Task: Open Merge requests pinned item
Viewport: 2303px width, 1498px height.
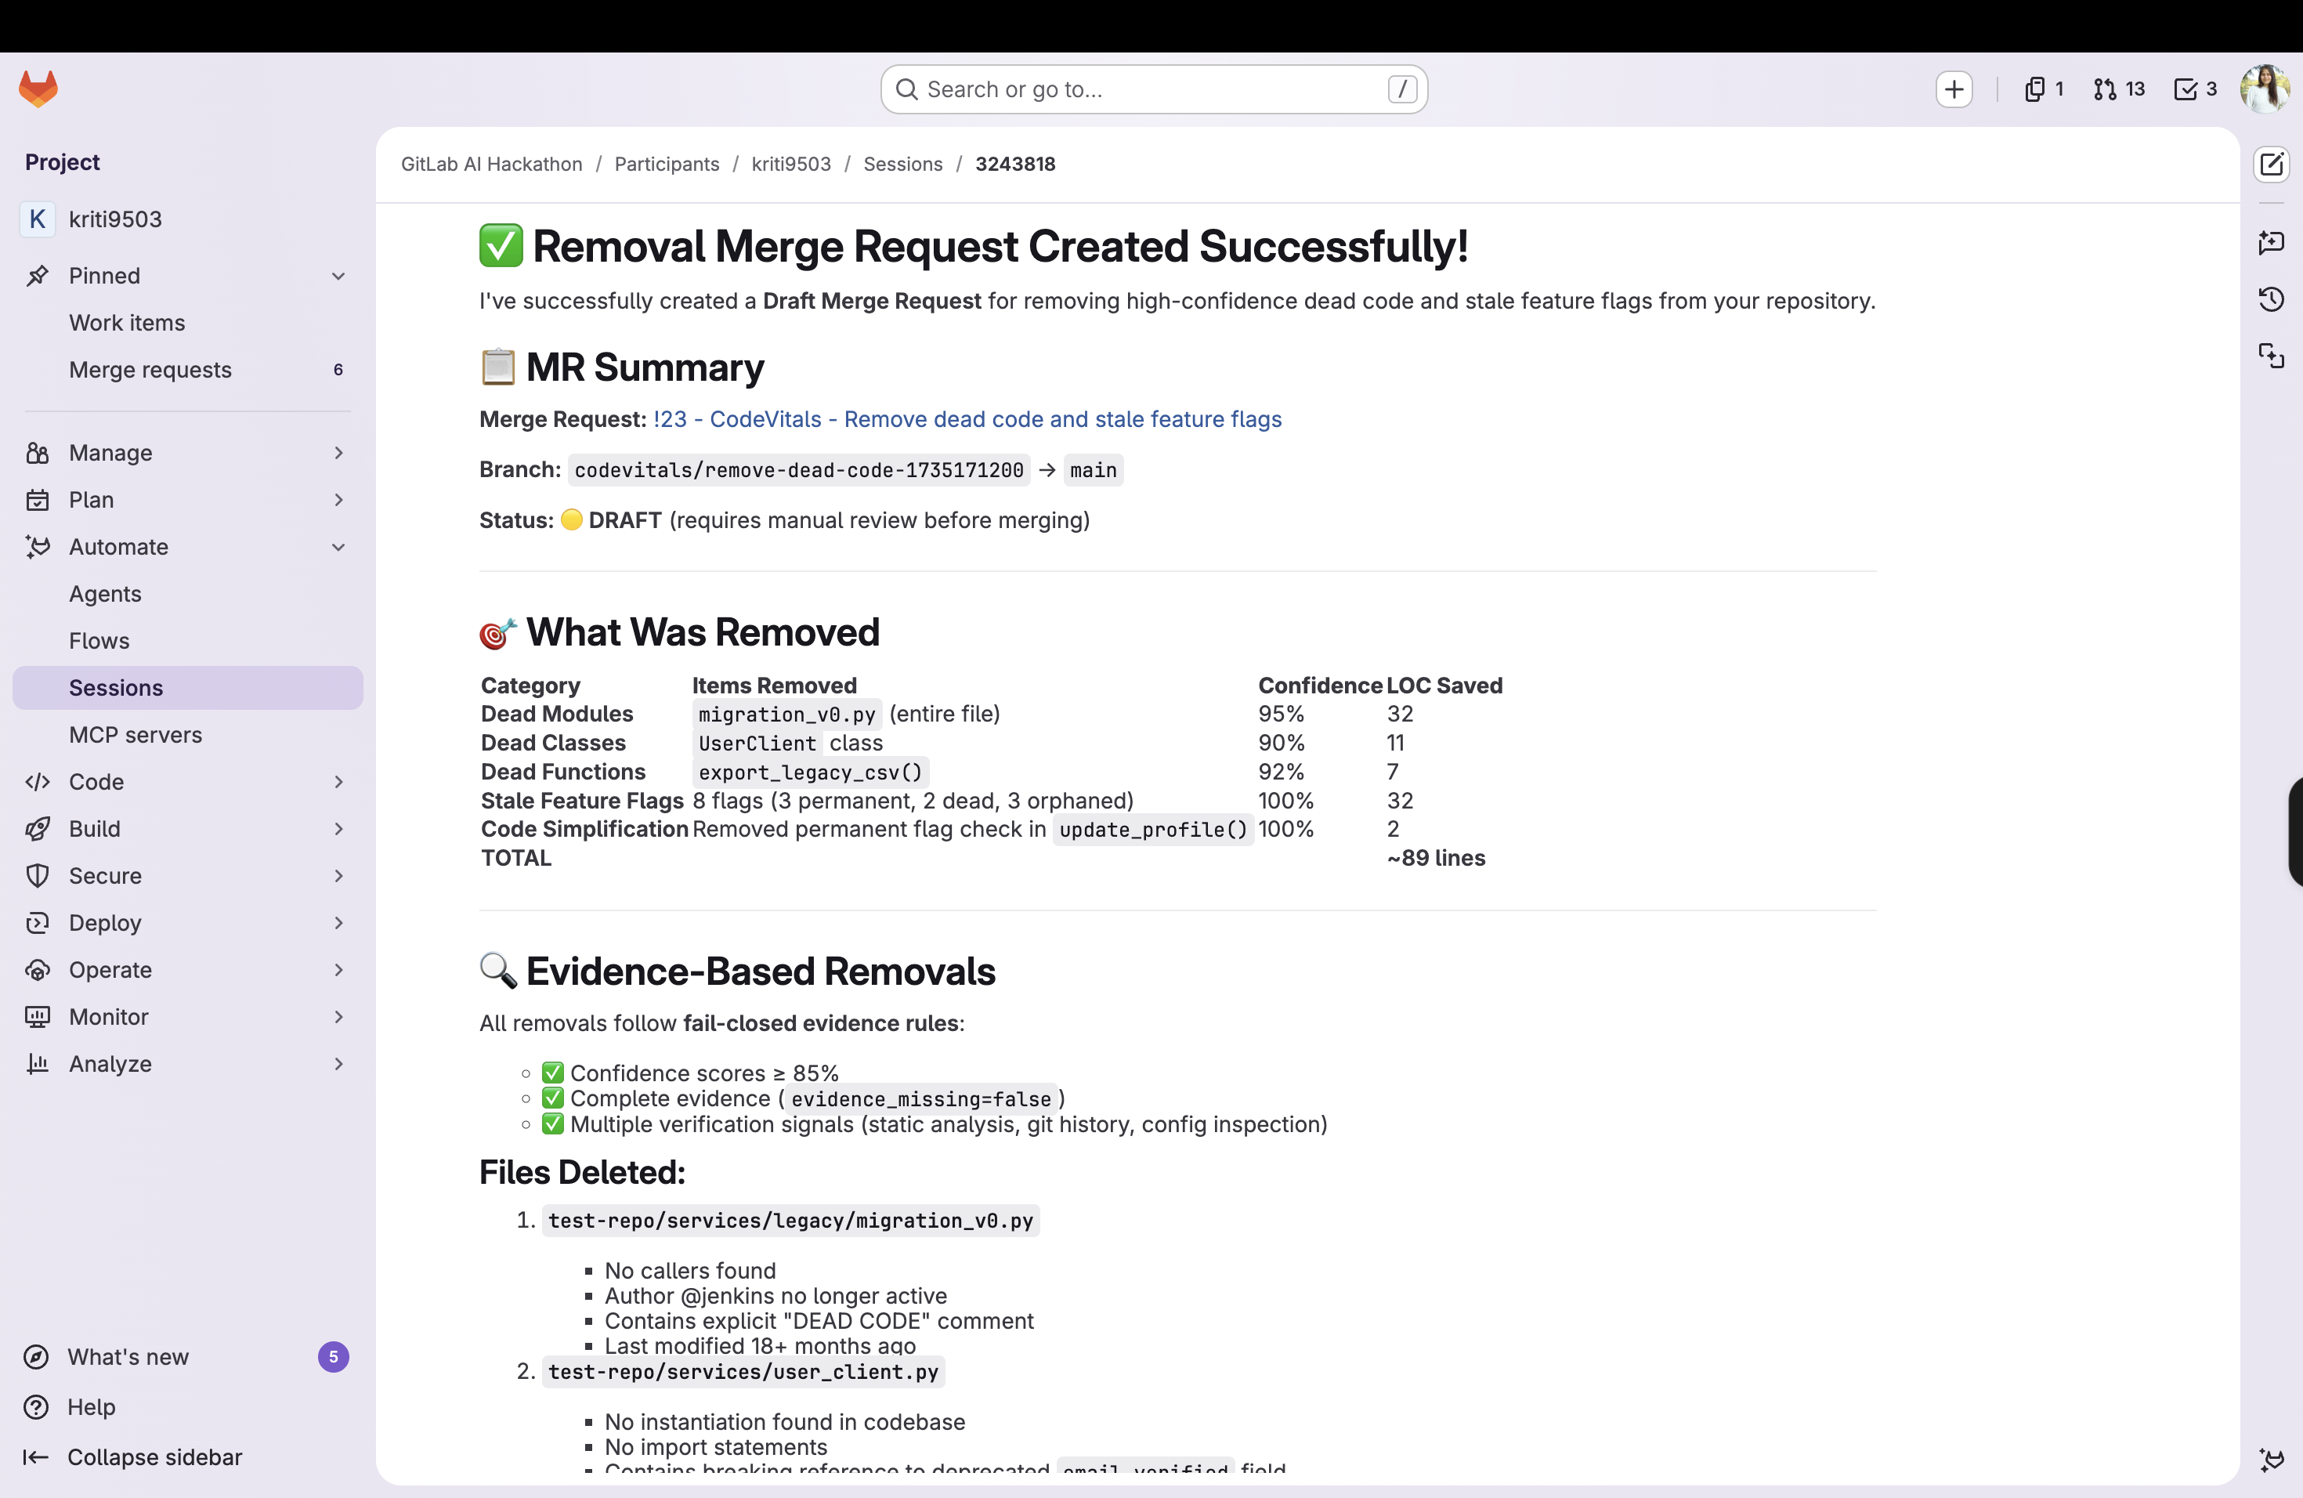Action: coord(150,370)
